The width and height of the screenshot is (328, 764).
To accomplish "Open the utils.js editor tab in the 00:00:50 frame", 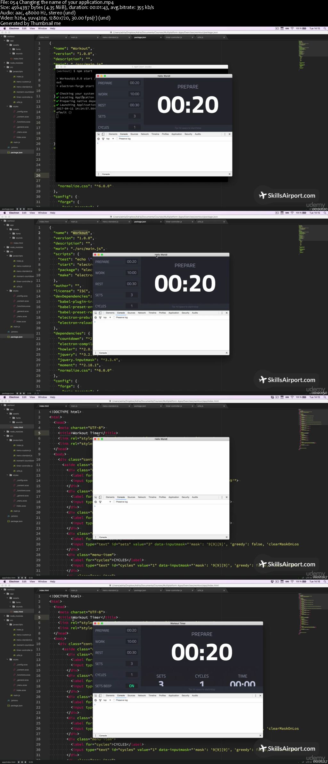I will coord(200,222).
